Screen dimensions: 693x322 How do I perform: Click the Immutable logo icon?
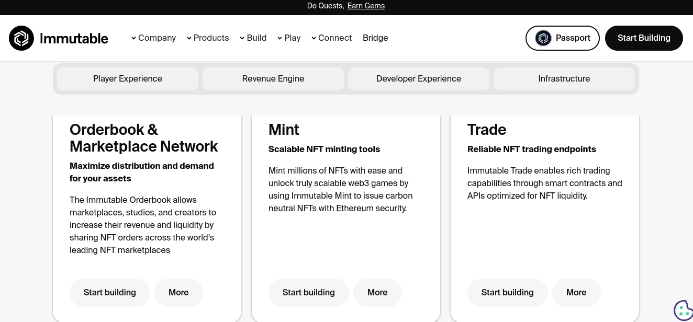point(21,38)
